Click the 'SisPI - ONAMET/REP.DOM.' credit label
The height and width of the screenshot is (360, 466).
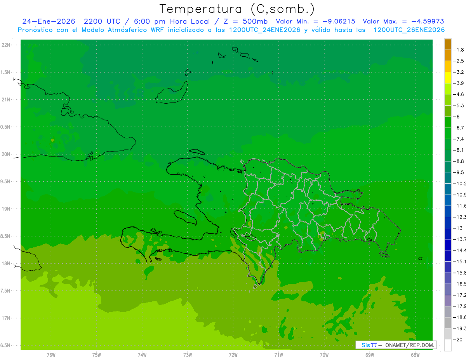[396, 345]
